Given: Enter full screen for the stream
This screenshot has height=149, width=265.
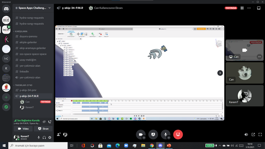Looking at the screenshot, I should click(x=260, y=134).
